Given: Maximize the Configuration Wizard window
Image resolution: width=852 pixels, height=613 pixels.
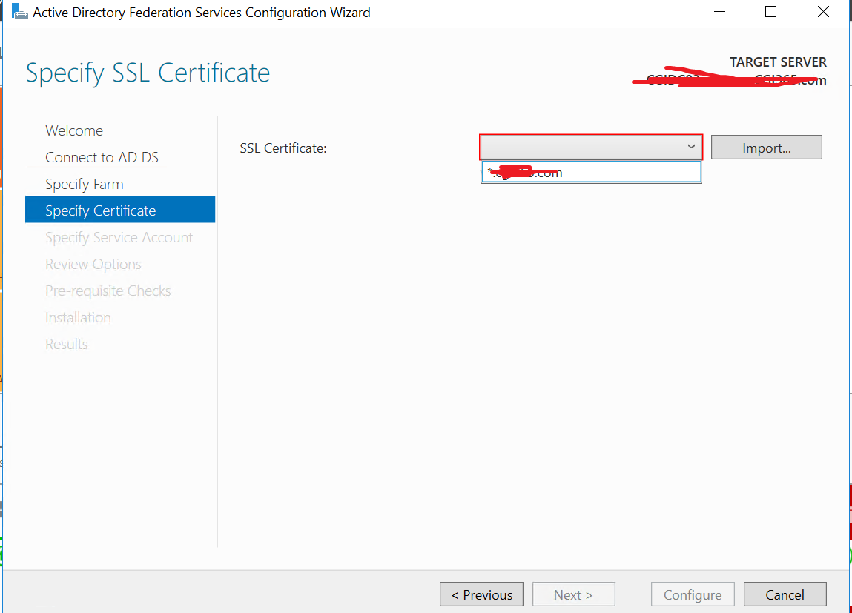Looking at the screenshot, I should (x=770, y=12).
